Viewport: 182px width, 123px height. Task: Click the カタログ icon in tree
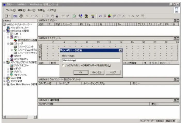click(12, 56)
